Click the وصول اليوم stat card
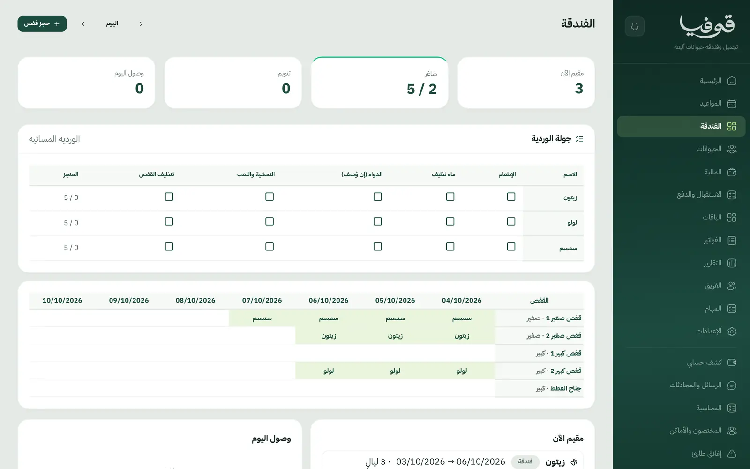750x469 pixels. click(x=86, y=83)
